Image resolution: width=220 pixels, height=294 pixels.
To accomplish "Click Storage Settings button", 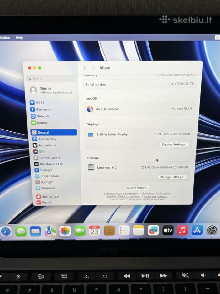I will click(172, 177).
